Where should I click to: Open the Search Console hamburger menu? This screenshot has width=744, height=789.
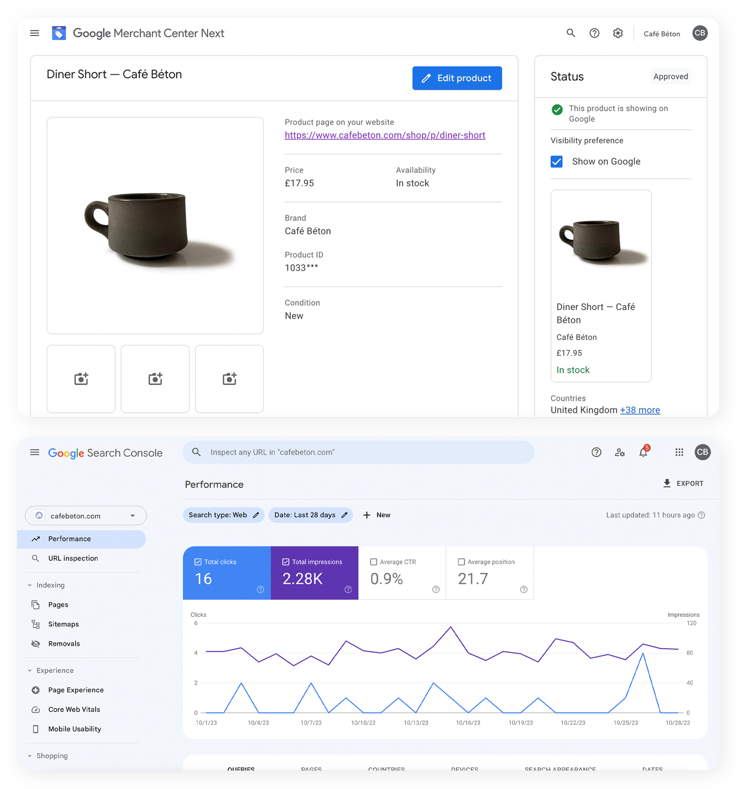[x=34, y=452]
